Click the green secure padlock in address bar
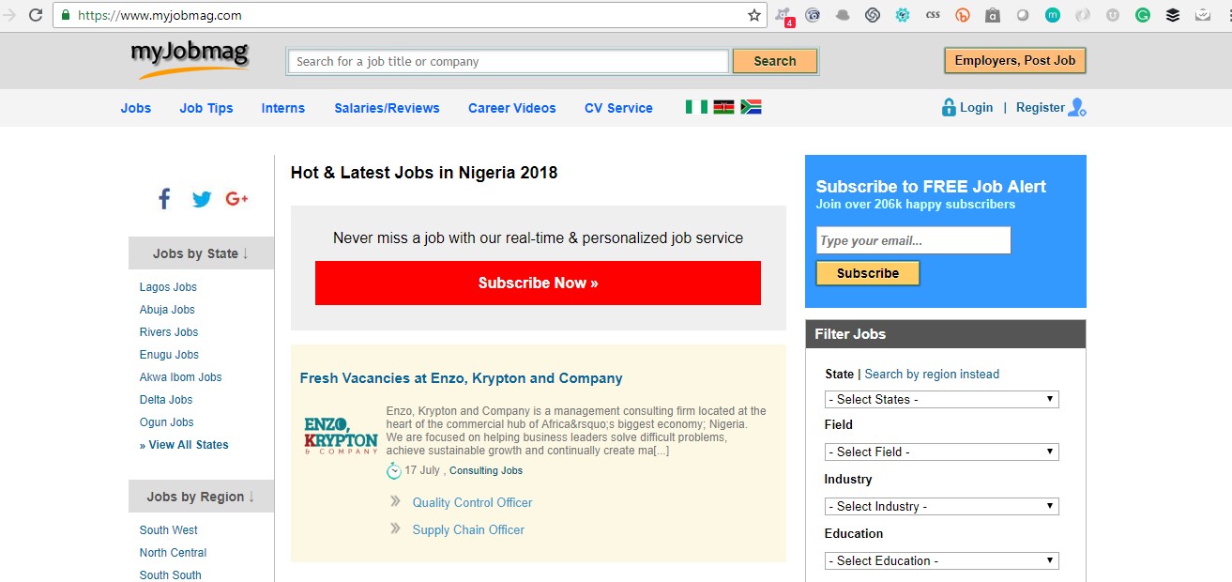Viewport: 1232px width, 582px height. click(x=65, y=15)
